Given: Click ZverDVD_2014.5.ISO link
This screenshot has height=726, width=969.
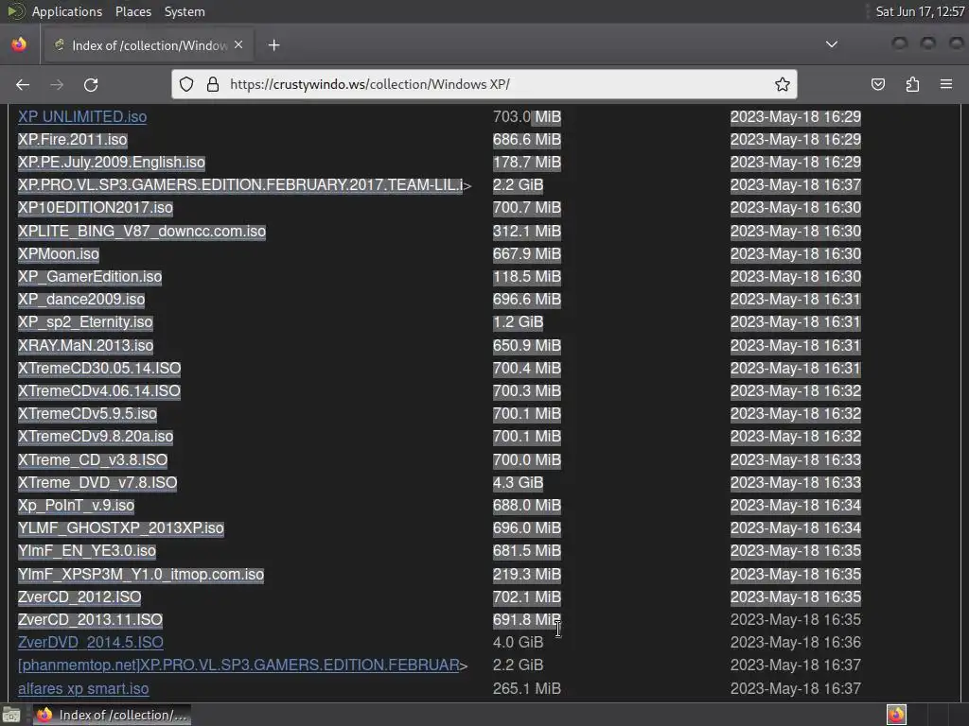Looking at the screenshot, I should [x=90, y=643].
